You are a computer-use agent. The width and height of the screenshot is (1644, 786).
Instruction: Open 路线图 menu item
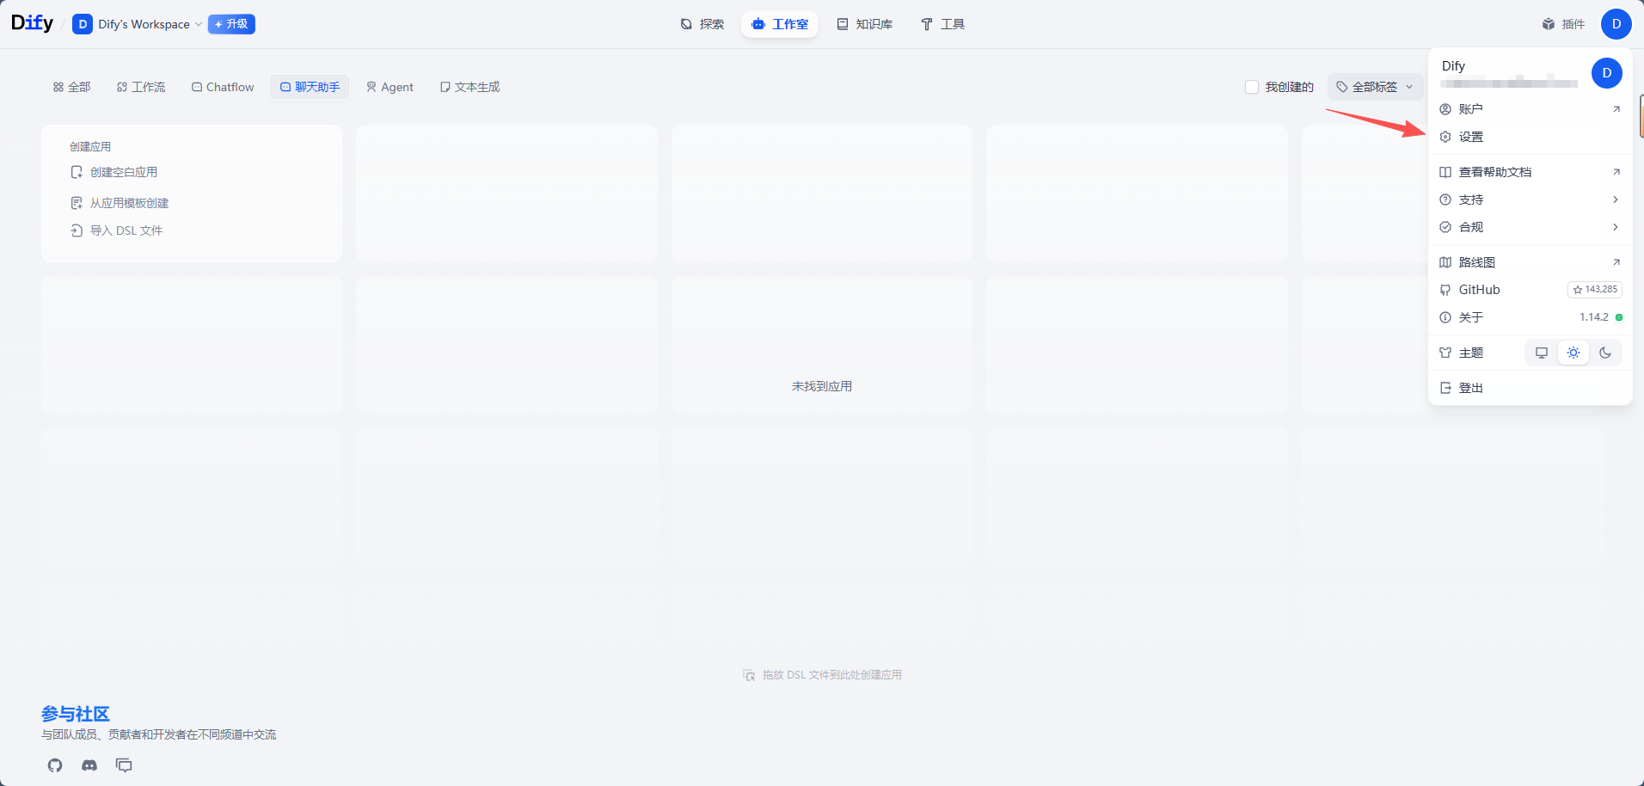1530,262
